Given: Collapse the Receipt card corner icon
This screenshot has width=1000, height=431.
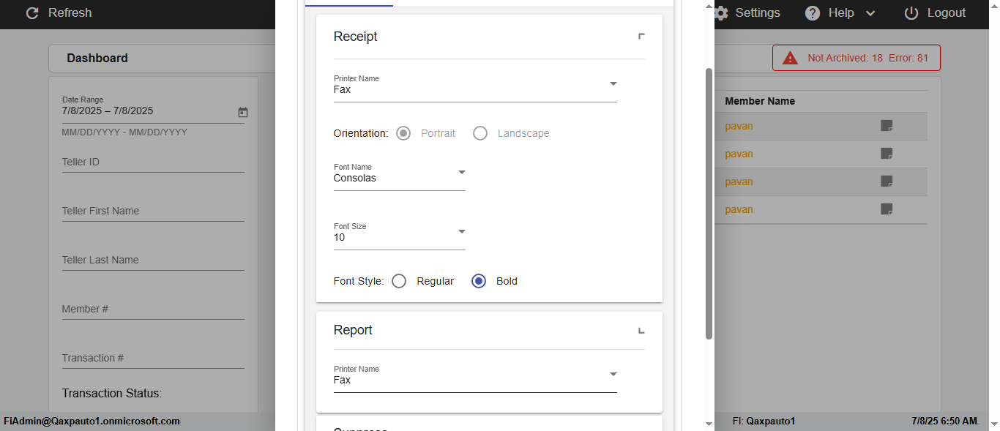Looking at the screenshot, I should [641, 36].
